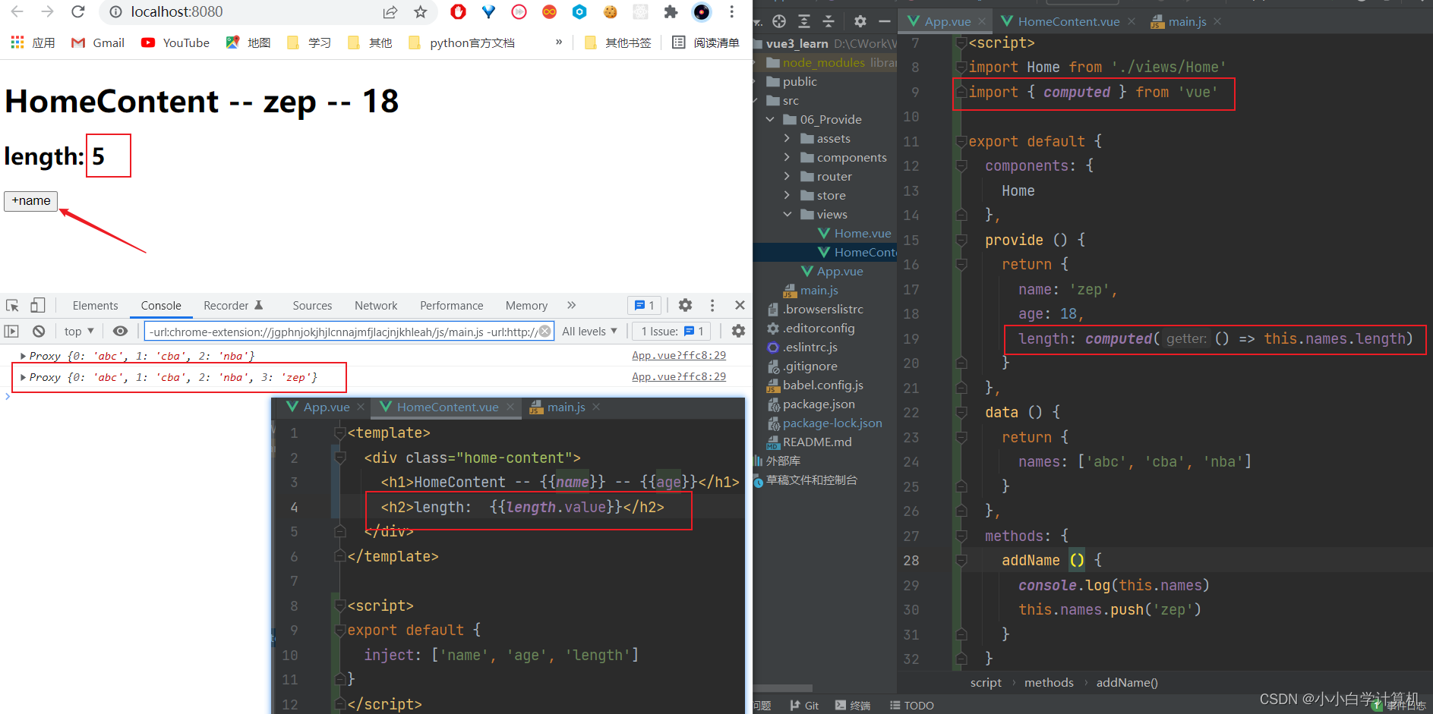Open the top context dropdown
Screen dimensions: 1433x714
click(79, 331)
